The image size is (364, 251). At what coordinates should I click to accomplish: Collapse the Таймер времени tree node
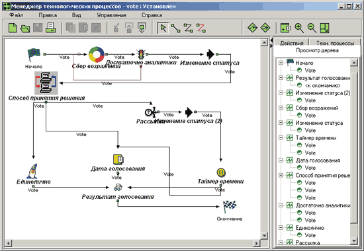pyautogui.click(x=281, y=137)
